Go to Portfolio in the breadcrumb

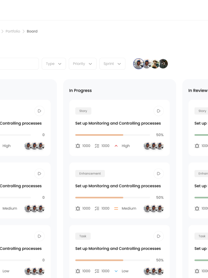tap(13, 31)
